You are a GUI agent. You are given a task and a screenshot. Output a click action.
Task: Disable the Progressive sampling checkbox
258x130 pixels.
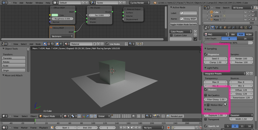tap(206, 54)
